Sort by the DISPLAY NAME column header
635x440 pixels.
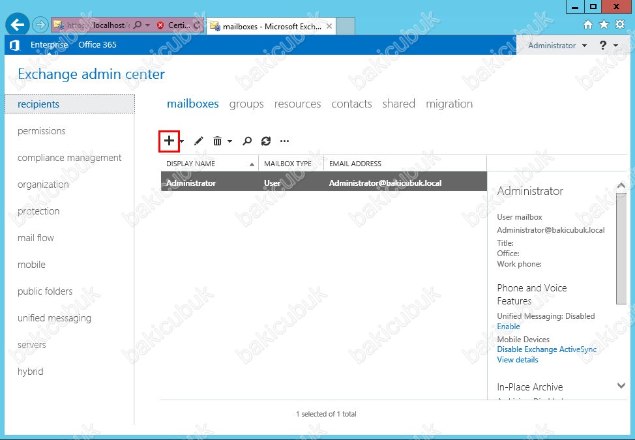point(209,164)
